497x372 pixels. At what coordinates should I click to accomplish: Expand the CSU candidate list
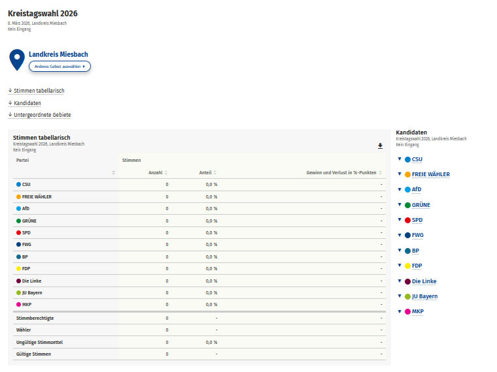(400, 159)
